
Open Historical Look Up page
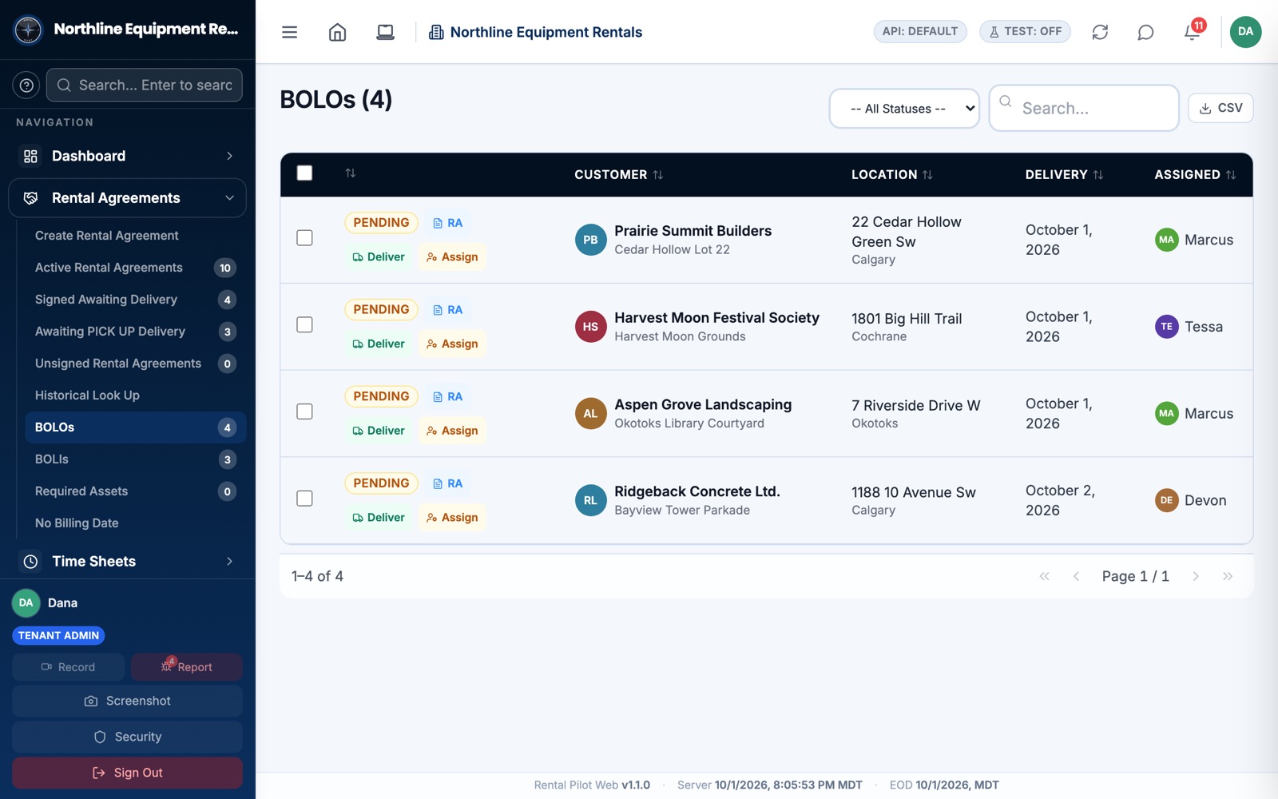pyautogui.click(x=136, y=396)
